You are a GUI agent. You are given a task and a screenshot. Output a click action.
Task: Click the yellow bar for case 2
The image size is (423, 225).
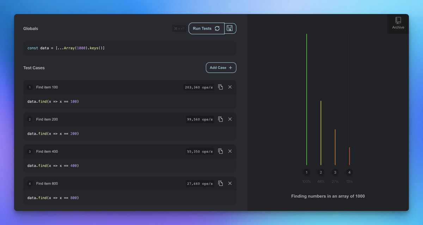click(321, 133)
